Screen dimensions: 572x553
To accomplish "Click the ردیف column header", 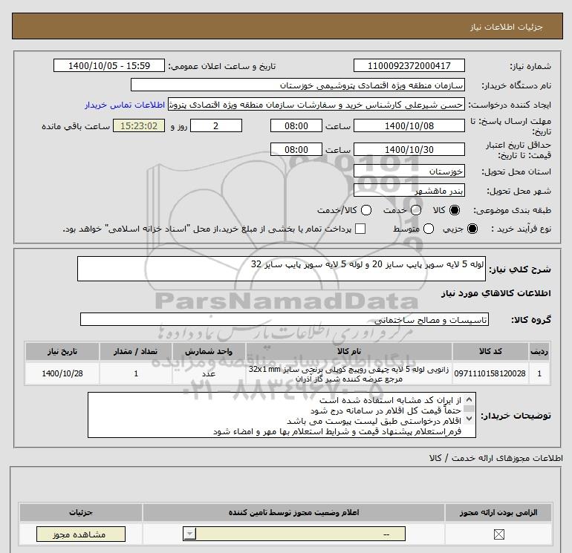I will [539, 351].
